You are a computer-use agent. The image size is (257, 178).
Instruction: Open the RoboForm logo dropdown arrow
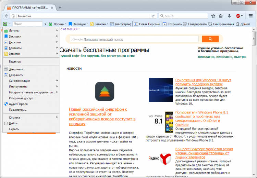(x=10, y=24)
